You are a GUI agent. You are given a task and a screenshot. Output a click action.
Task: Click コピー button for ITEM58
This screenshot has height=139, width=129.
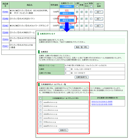click(99, 19)
